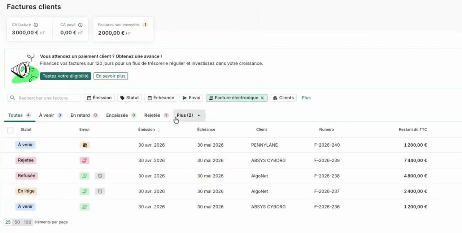Focus the Rechercher une facture search field
Screen dimensions: 462x233
(44, 98)
